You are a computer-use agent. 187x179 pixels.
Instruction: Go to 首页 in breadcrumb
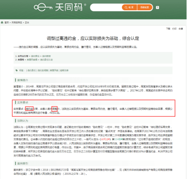pyautogui.click(x=7, y=22)
